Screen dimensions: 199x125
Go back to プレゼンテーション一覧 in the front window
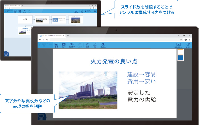(x=45, y=45)
